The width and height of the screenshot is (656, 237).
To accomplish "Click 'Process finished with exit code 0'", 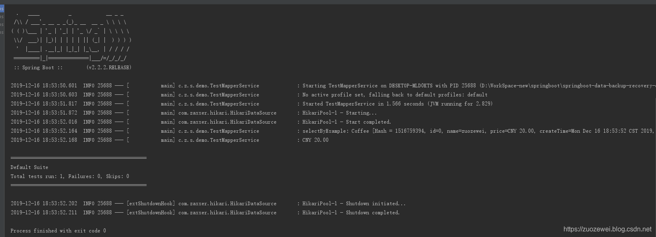I will click(58, 231).
